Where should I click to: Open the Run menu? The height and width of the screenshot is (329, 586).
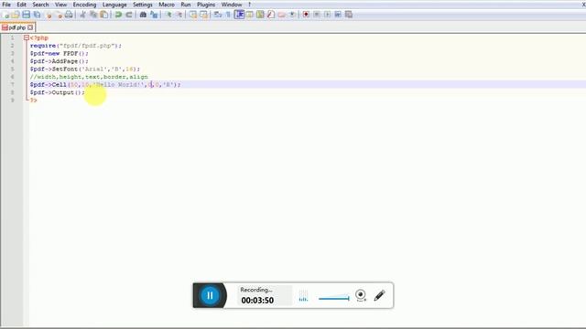coord(186,5)
